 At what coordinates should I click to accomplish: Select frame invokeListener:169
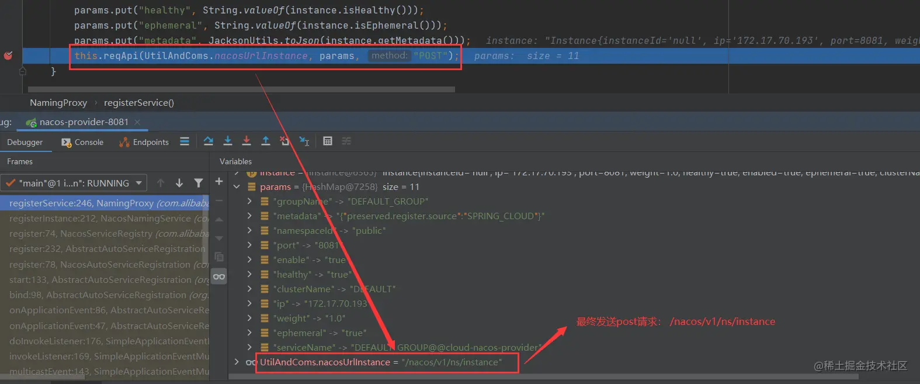click(x=105, y=356)
